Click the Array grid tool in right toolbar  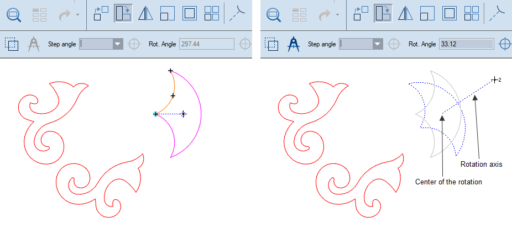click(x=471, y=13)
